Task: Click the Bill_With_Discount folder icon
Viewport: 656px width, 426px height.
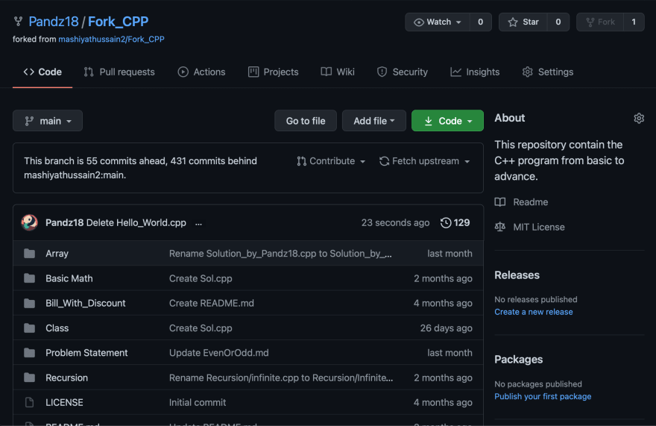Action: 29,303
